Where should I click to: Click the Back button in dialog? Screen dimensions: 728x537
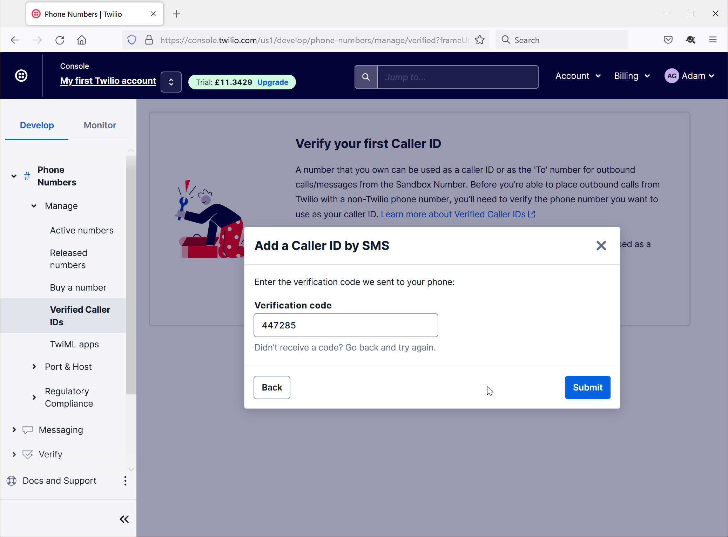pyautogui.click(x=272, y=387)
